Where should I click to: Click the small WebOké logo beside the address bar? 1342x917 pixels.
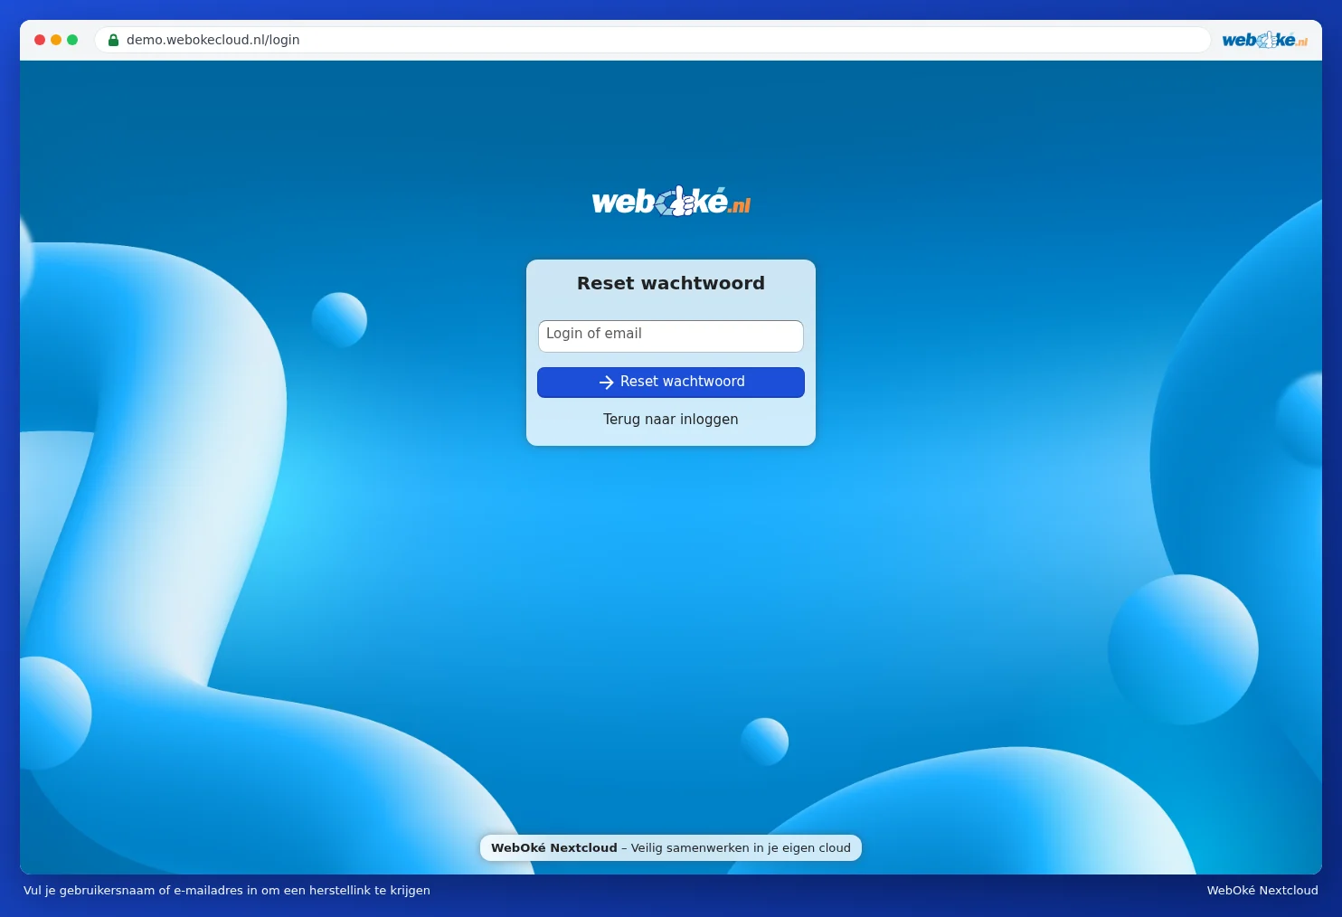coord(1264,40)
